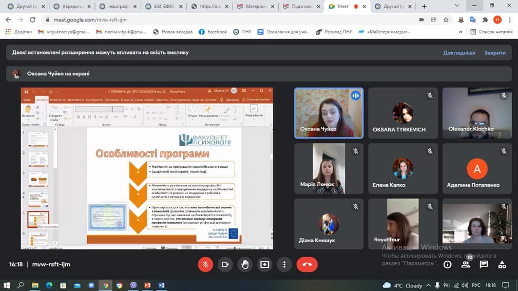Dismiss the warning with Закрити

pyautogui.click(x=495, y=53)
